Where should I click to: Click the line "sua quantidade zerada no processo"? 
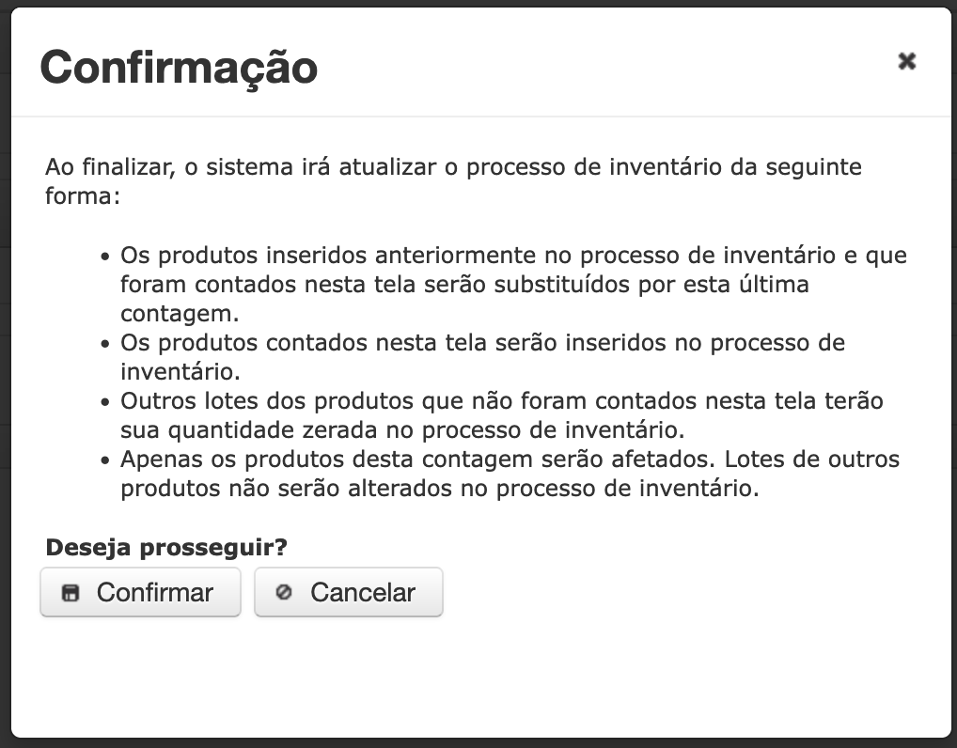tap(402, 430)
